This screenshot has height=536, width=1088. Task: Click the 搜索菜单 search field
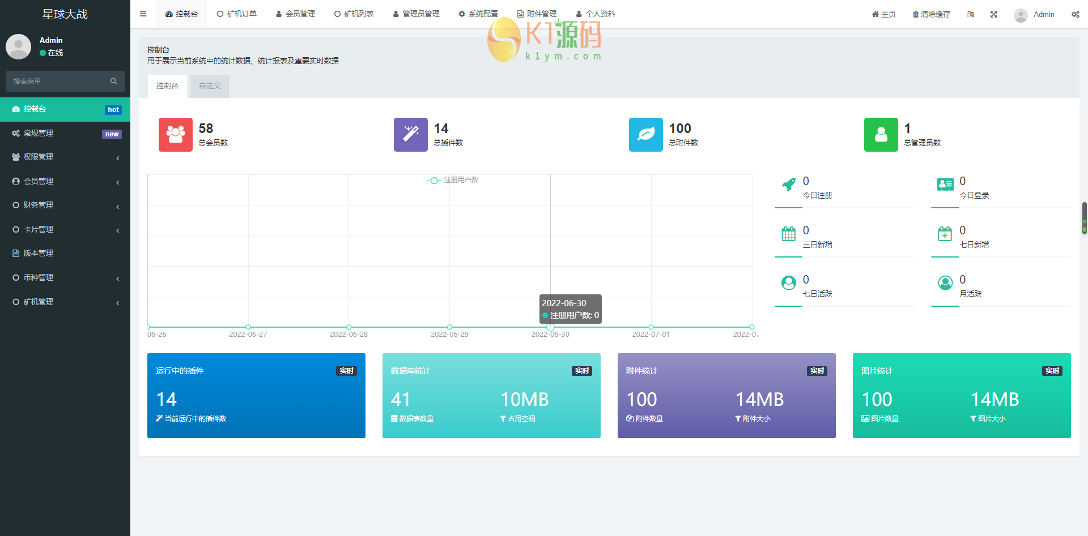[59, 81]
